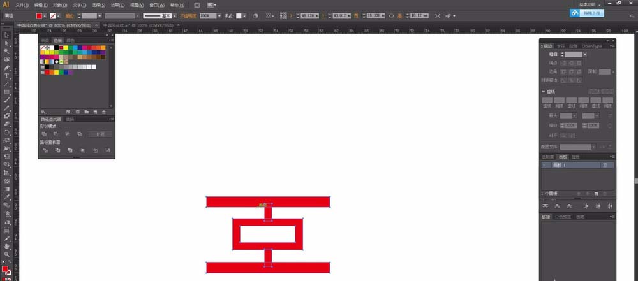Viewport: 638px width, 281px height.
Task: Click the cloud upload button at top right
Action: coord(587,13)
